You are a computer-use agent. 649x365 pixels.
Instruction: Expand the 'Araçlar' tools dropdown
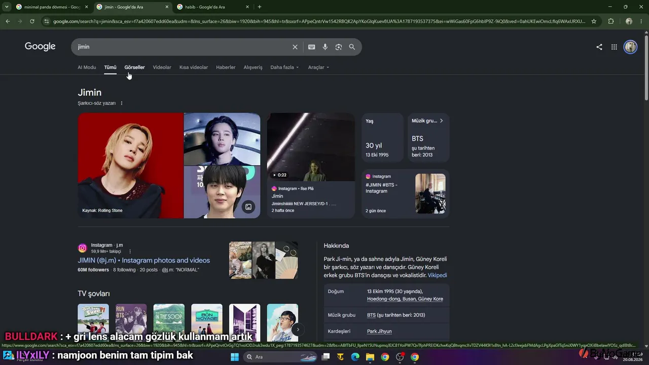(x=318, y=67)
